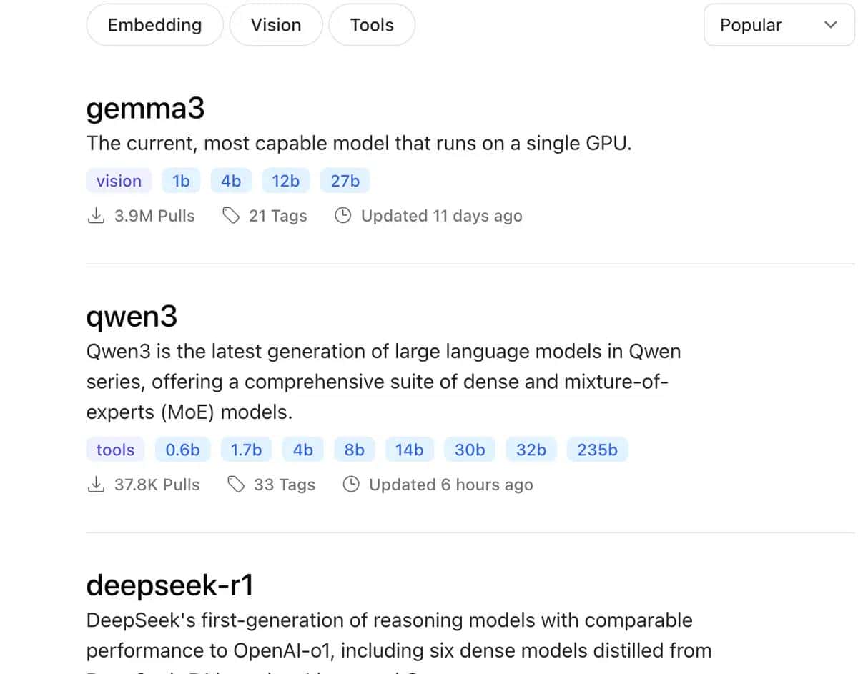
Task: Click the qwen3 tools capability tag
Action: [x=115, y=450]
